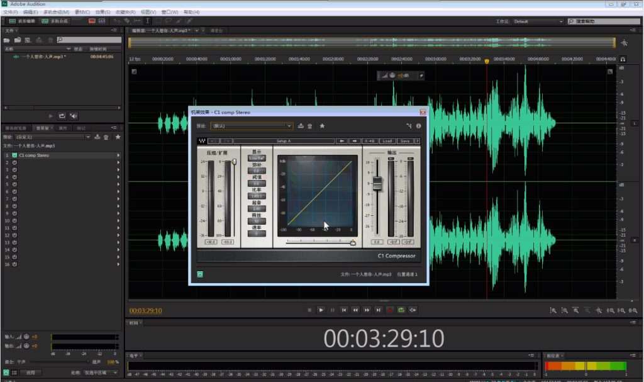Image resolution: width=644 pixels, height=382 pixels.
Task: Click the Setup A bar in plugin
Action: (x=284, y=141)
